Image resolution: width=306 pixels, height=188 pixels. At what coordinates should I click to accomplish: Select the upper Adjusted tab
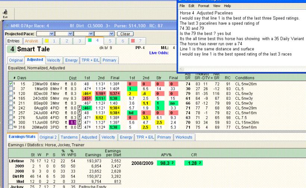tap(35, 60)
